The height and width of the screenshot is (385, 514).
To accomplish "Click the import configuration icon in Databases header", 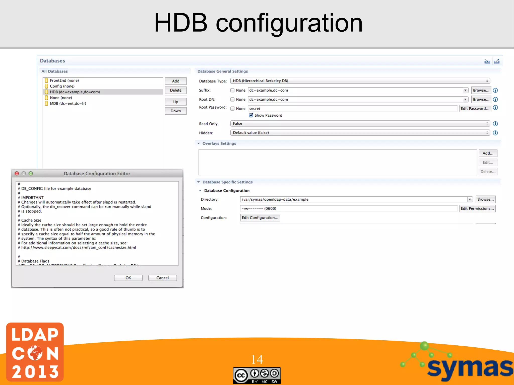I will click(x=487, y=61).
